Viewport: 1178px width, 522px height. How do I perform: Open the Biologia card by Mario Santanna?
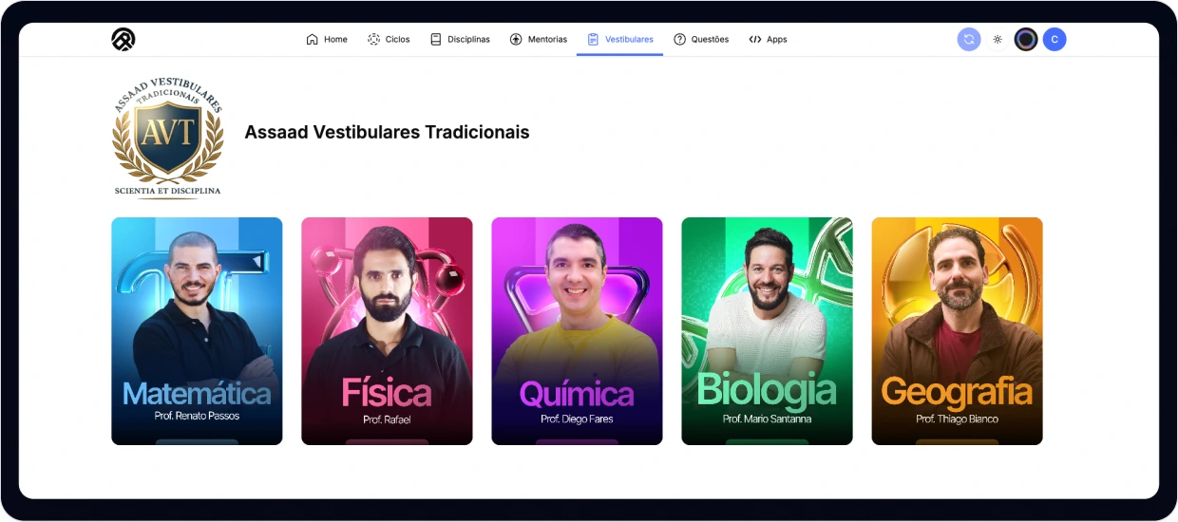pos(767,331)
